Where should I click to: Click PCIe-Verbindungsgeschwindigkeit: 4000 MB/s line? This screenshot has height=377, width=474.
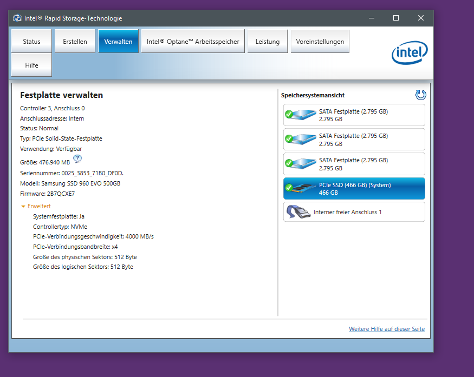point(93,237)
